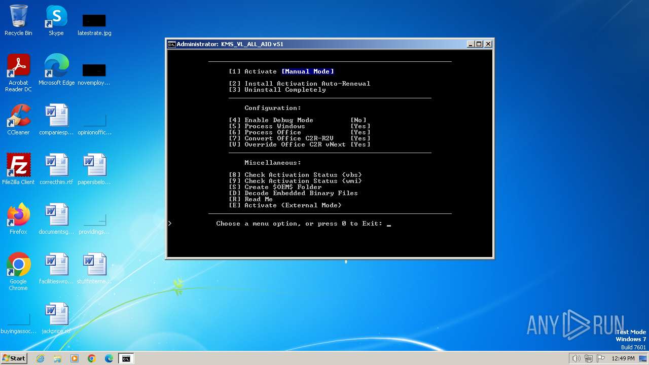Click the Configuration: heading text
This screenshot has width=649, height=365.
point(273,108)
